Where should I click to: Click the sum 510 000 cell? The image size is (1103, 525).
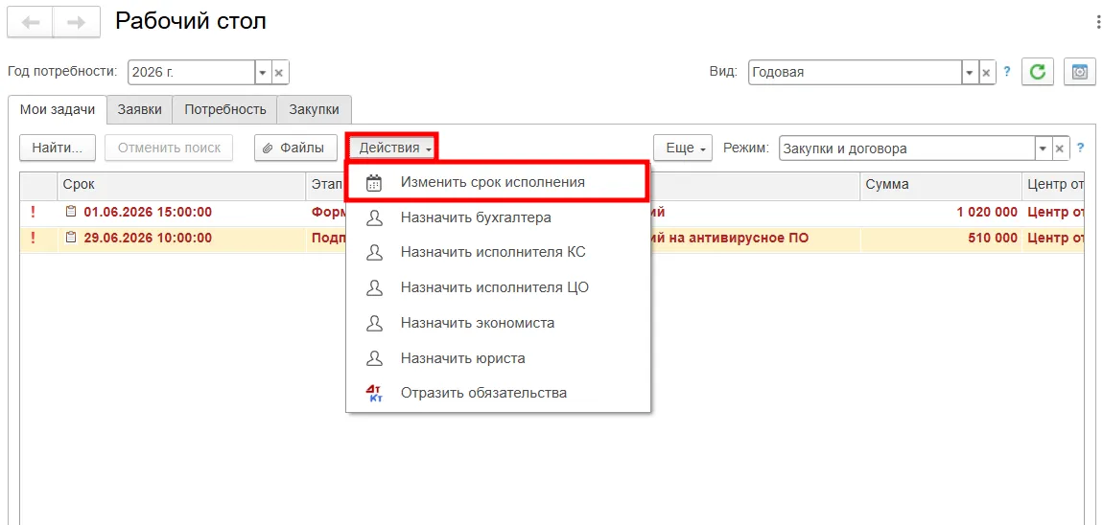941,239
